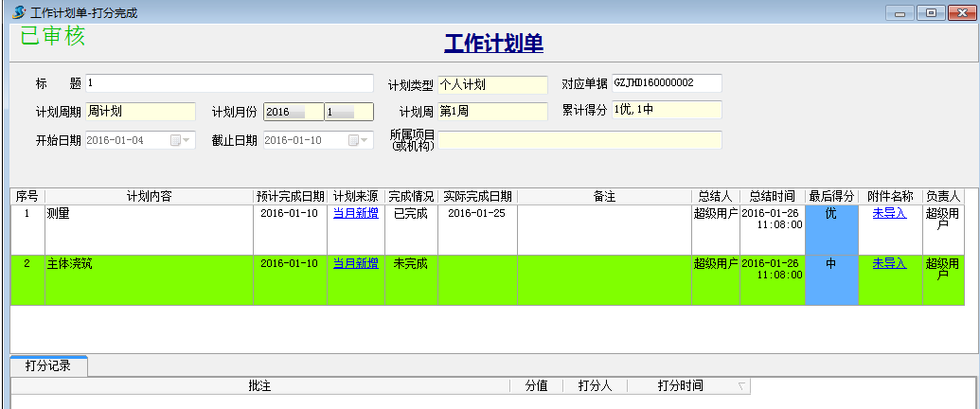980x409 pixels.
Task: Click the 计划内容 column header
Action: [x=149, y=196]
